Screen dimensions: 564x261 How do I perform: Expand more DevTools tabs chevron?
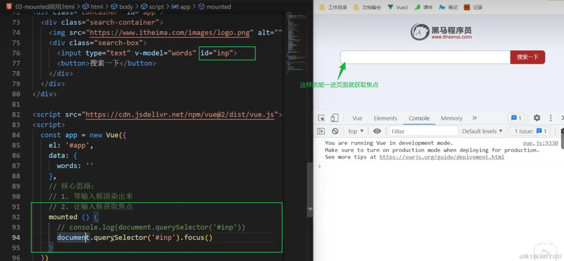tap(475, 118)
